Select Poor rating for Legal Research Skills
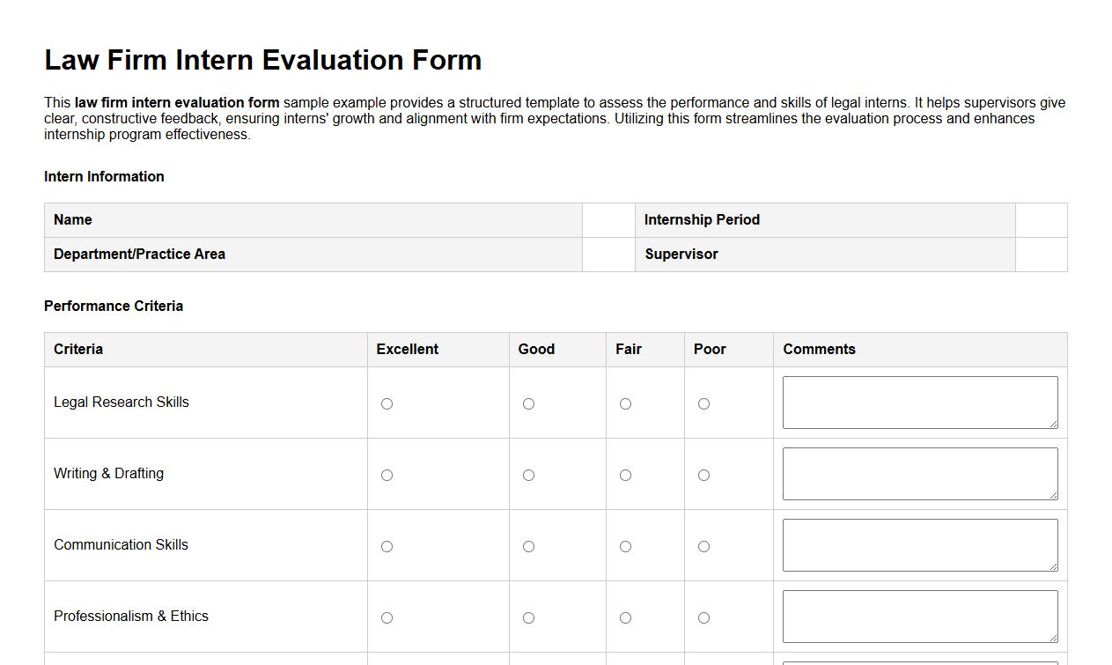Image resolution: width=1112 pixels, height=665 pixels. [x=703, y=403]
